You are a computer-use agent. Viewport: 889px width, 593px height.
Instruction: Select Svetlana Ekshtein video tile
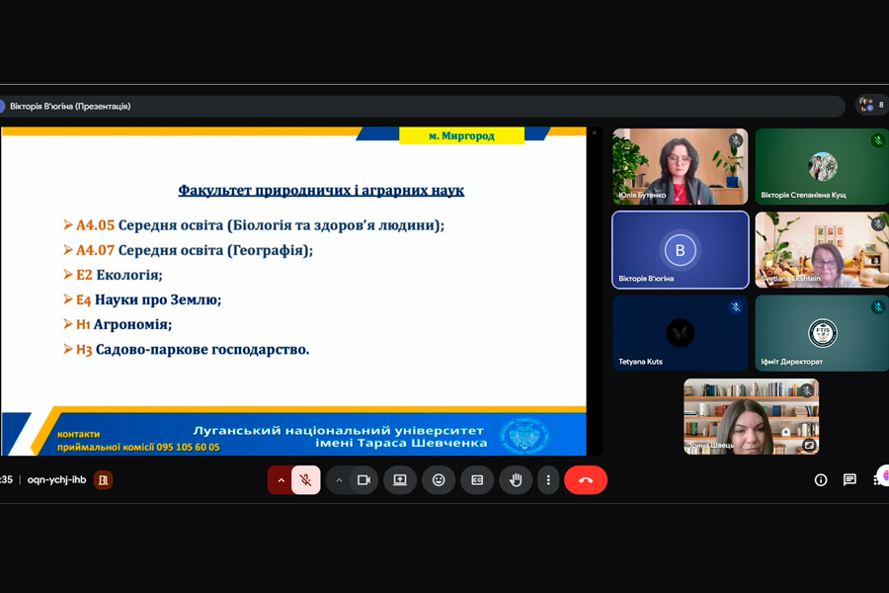[822, 250]
